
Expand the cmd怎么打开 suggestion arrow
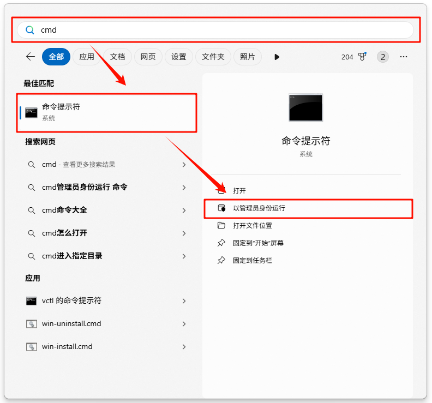pyautogui.click(x=184, y=233)
